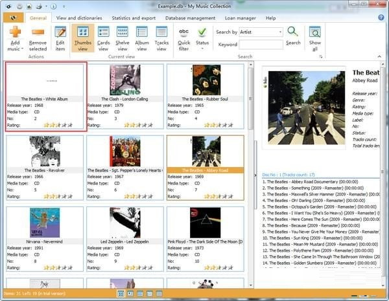Click inside the Keyword search field

click(261, 45)
